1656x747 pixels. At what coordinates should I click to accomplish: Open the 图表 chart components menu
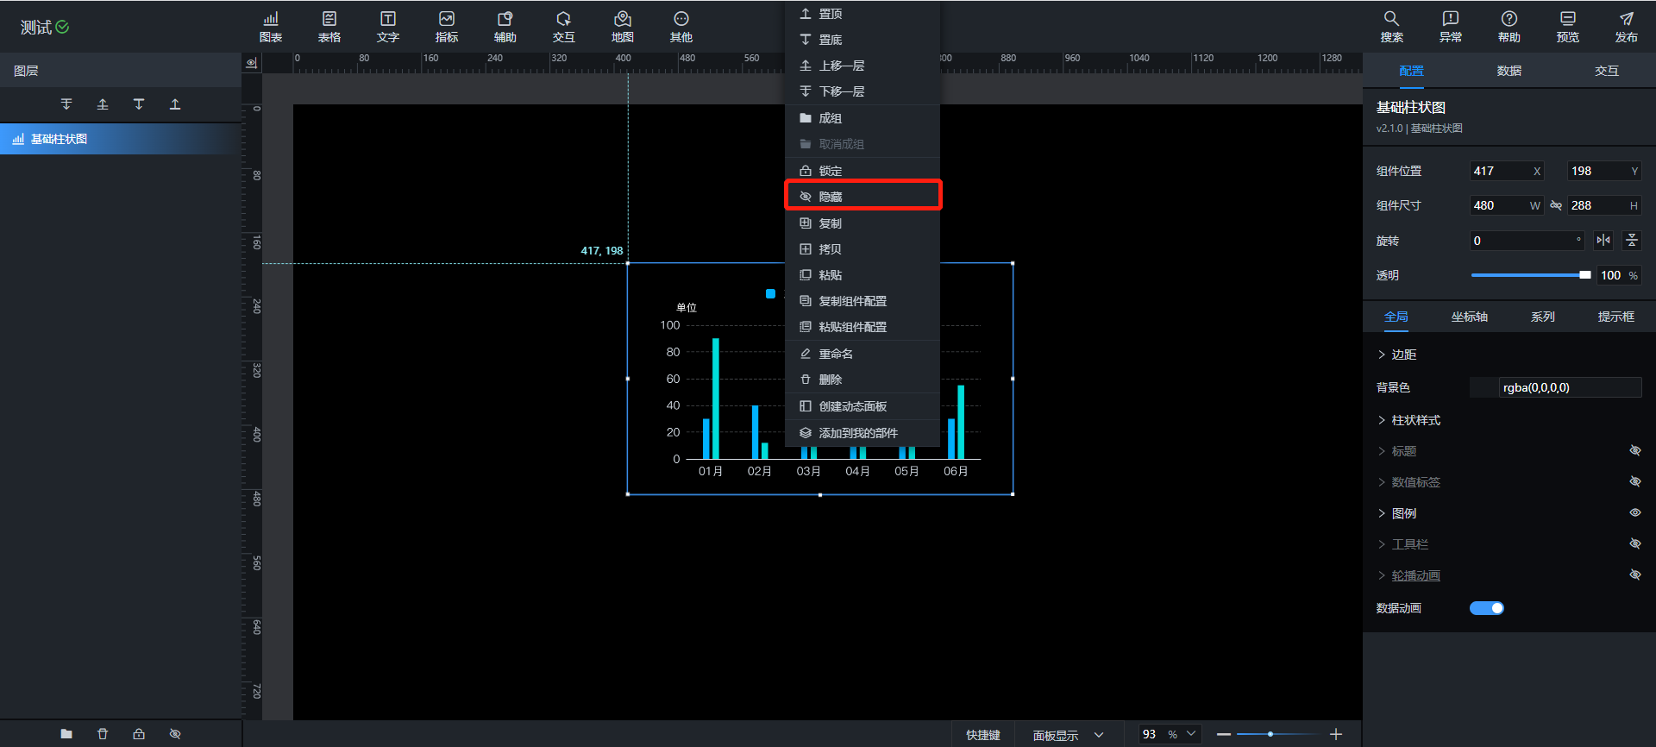[x=271, y=27]
